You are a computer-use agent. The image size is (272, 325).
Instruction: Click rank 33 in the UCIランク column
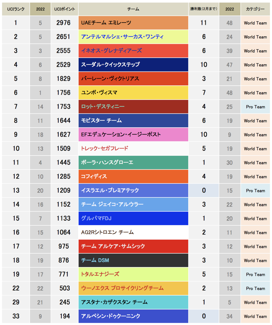[x=15, y=316]
